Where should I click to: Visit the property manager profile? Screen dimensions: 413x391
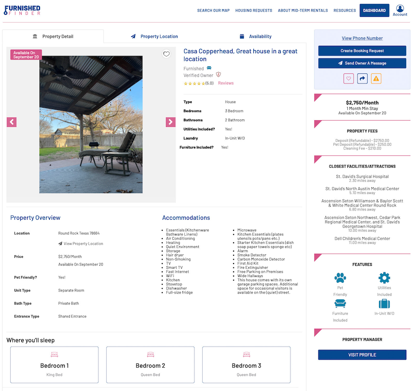[x=362, y=355]
